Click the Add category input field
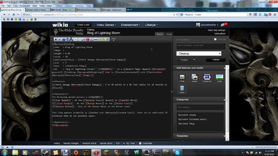Viewport: 278px width, 156px height. [200, 107]
